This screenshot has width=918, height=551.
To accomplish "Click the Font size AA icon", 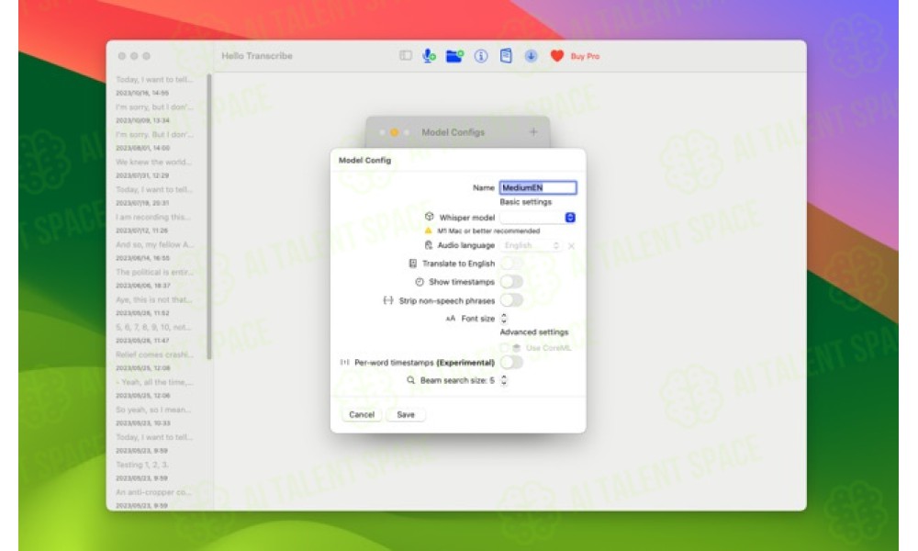I will tap(450, 319).
